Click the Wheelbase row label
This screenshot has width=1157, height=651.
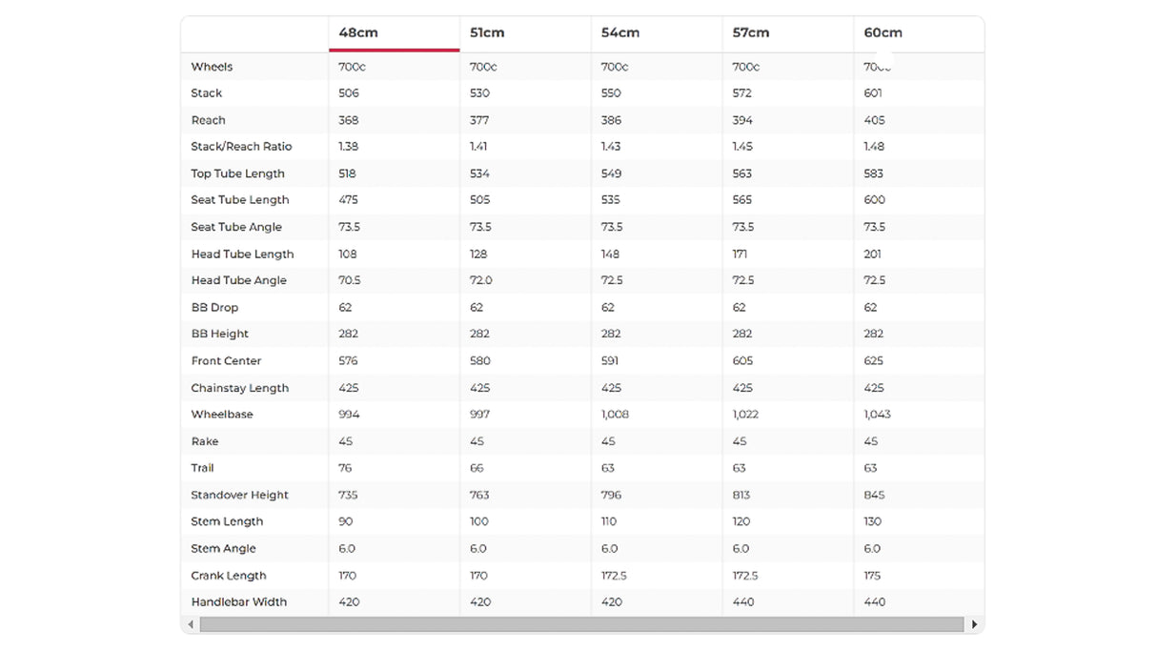[x=222, y=415]
